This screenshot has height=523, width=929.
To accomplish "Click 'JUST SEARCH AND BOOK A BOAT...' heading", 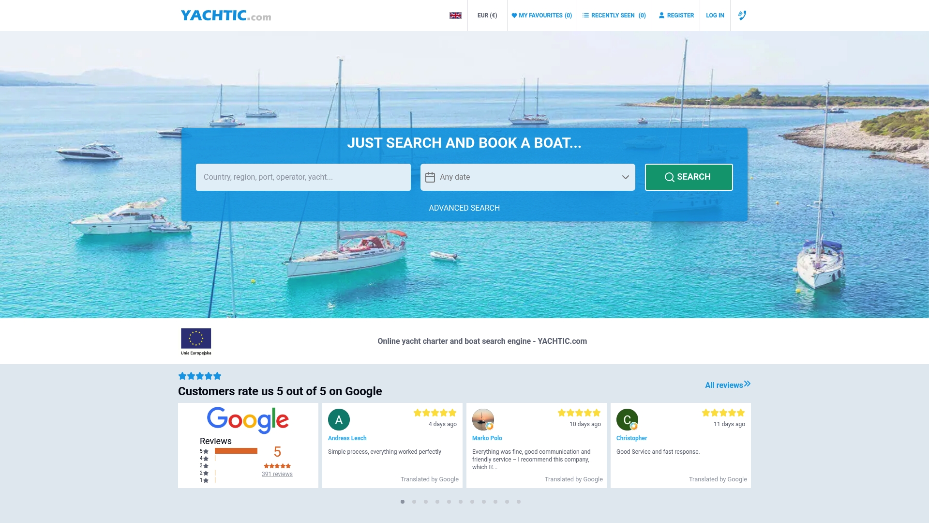I will click(464, 143).
